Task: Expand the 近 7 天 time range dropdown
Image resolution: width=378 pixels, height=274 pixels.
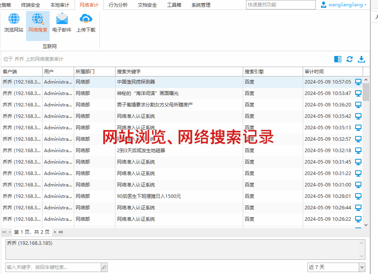Action: coord(362,267)
